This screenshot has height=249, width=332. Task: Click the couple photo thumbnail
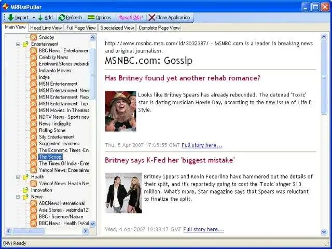point(123,193)
